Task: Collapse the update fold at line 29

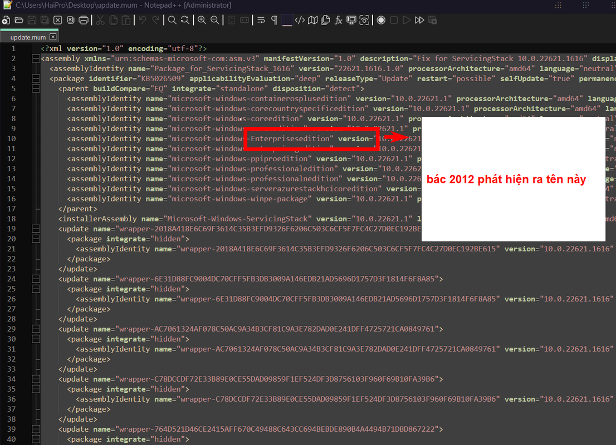Action: point(36,329)
